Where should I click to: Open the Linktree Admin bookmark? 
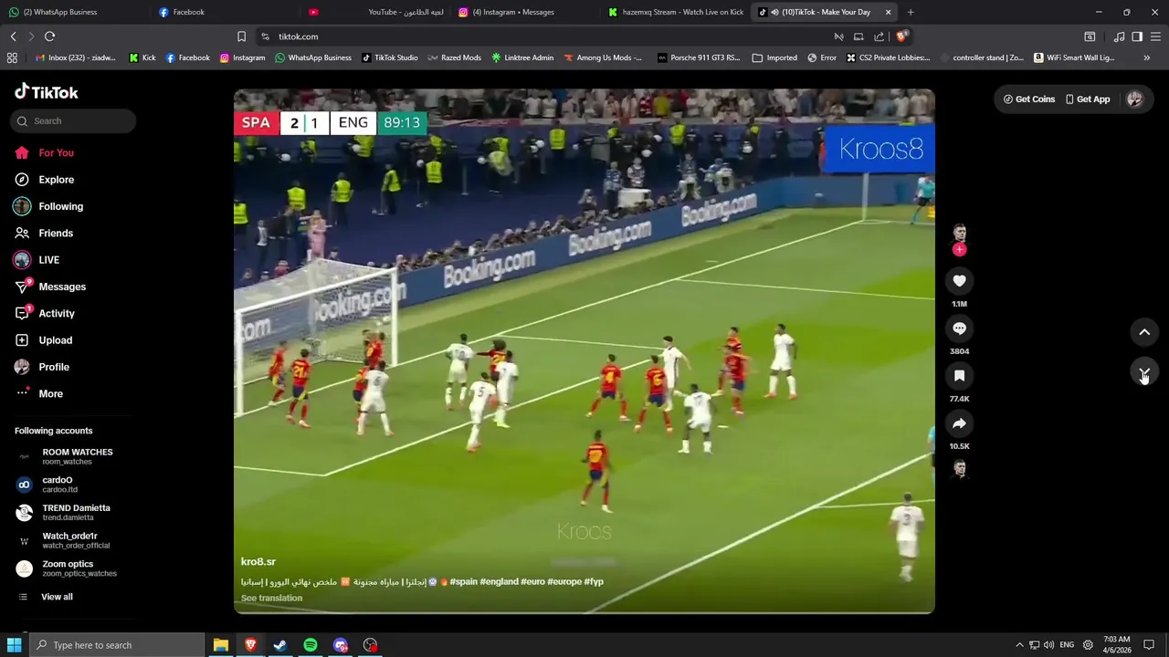[522, 57]
